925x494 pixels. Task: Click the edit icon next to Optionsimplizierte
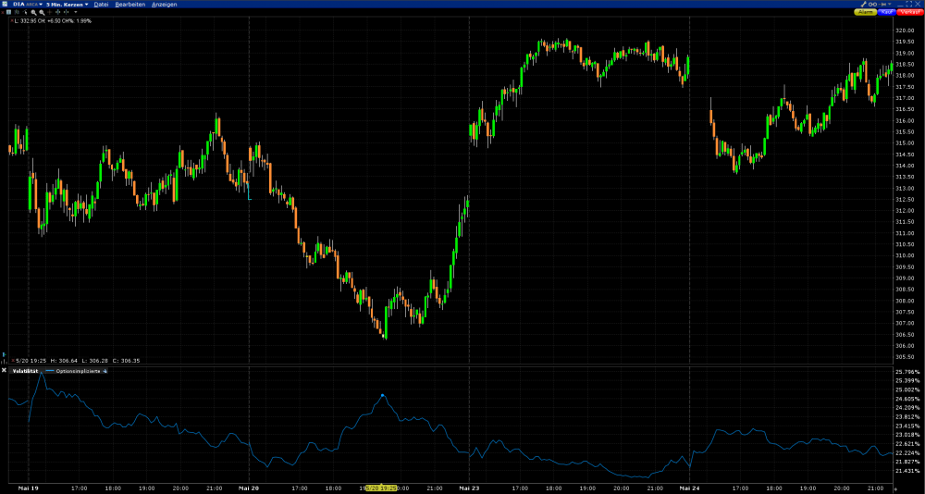pyautogui.click(x=105, y=371)
